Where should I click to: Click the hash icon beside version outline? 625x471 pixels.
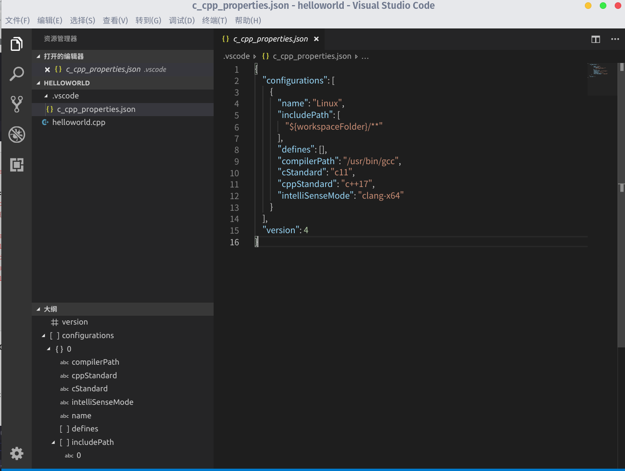[55, 322]
